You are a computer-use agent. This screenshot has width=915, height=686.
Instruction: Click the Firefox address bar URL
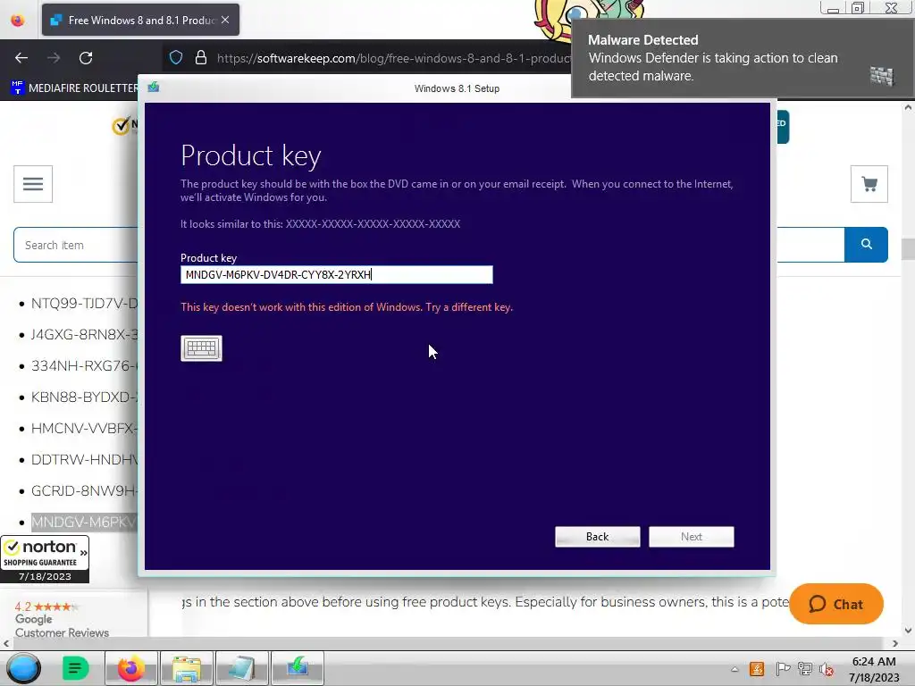point(393,58)
